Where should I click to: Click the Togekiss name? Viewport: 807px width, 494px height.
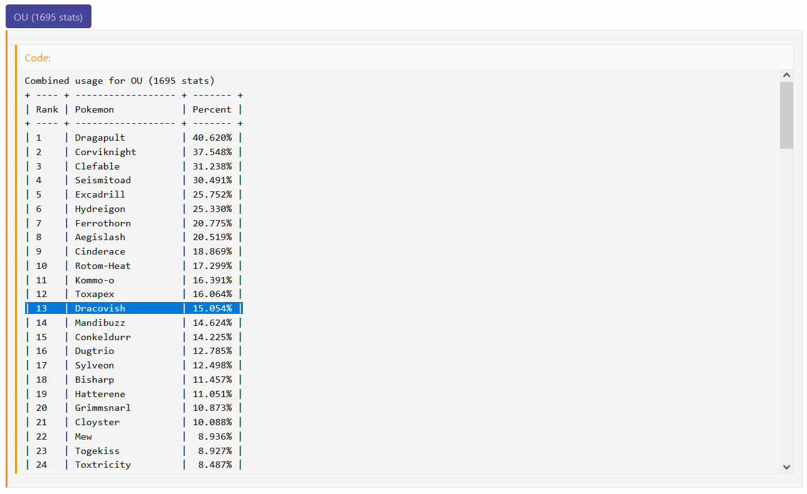pyautogui.click(x=97, y=451)
